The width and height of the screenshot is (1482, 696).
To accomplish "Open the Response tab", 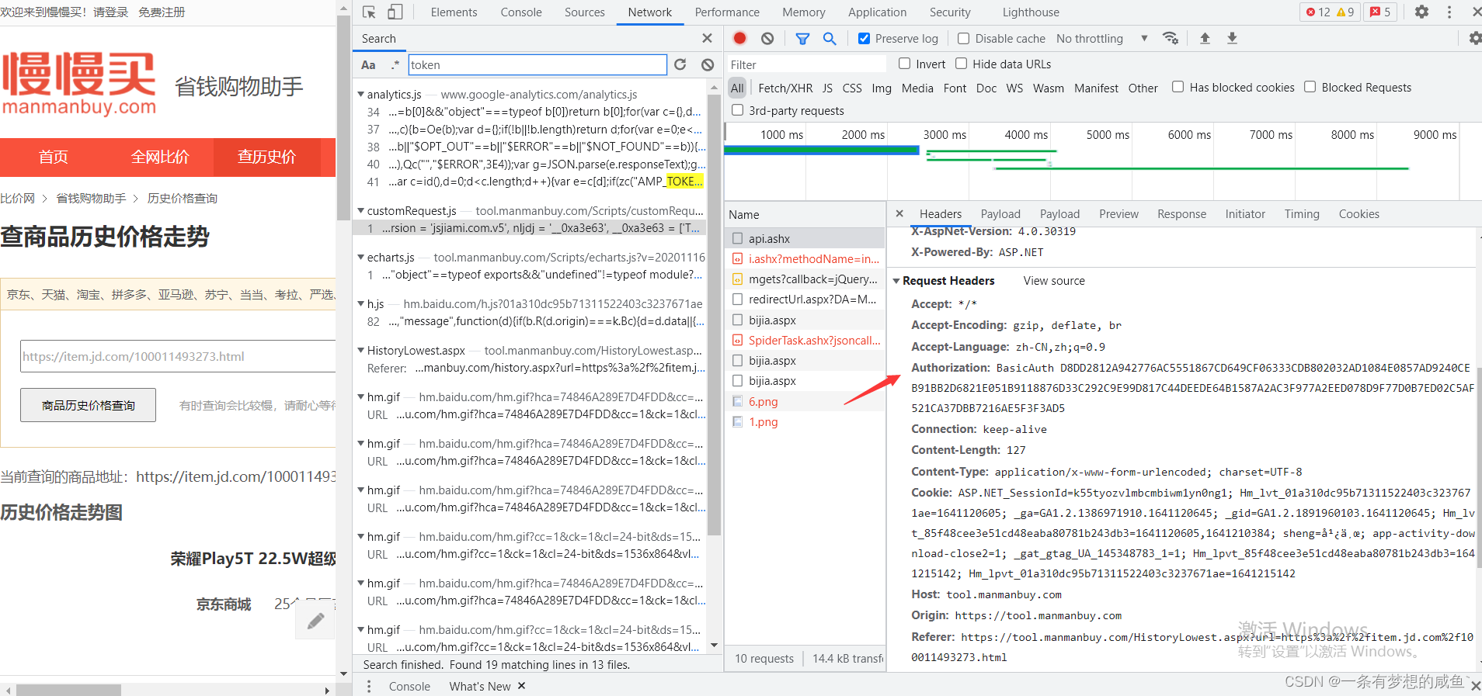I will [x=1181, y=214].
